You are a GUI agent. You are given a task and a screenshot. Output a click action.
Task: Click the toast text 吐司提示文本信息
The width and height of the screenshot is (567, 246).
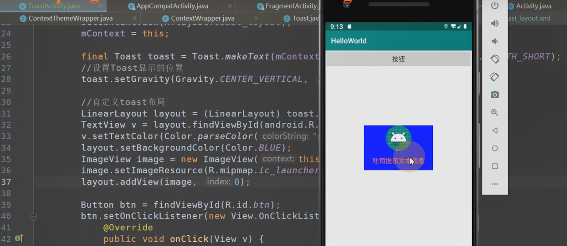[x=398, y=161]
